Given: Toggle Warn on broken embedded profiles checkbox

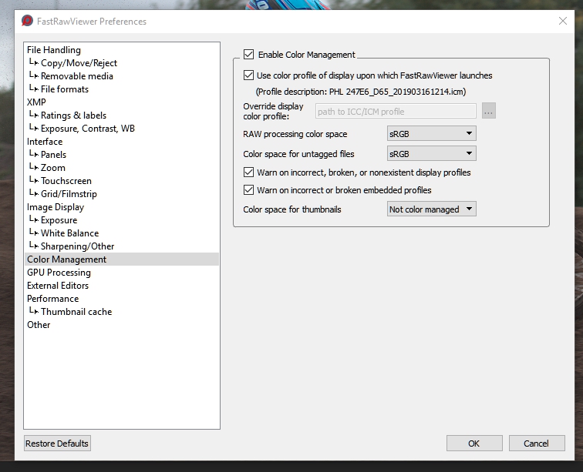Looking at the screenshot, I should click(248, 190).
